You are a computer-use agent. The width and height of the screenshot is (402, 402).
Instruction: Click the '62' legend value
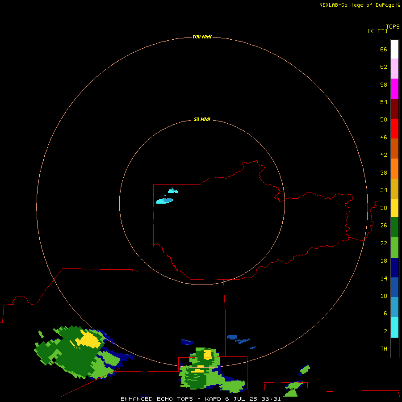coord(384,67)
